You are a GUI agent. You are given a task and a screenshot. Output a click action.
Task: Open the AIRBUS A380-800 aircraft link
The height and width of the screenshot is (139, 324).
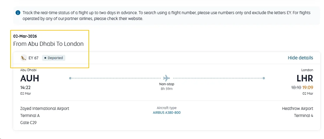coord(166,113)
